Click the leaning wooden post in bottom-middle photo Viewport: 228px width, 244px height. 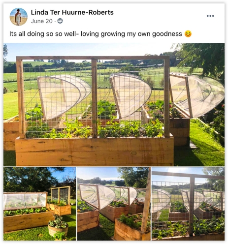click(146, 201)
